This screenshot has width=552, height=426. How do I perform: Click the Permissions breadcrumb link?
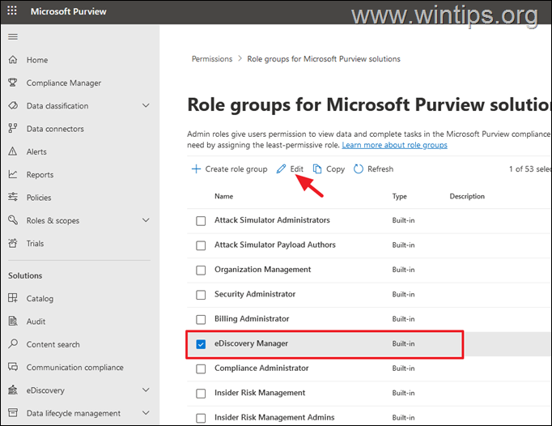coord(212,59)
